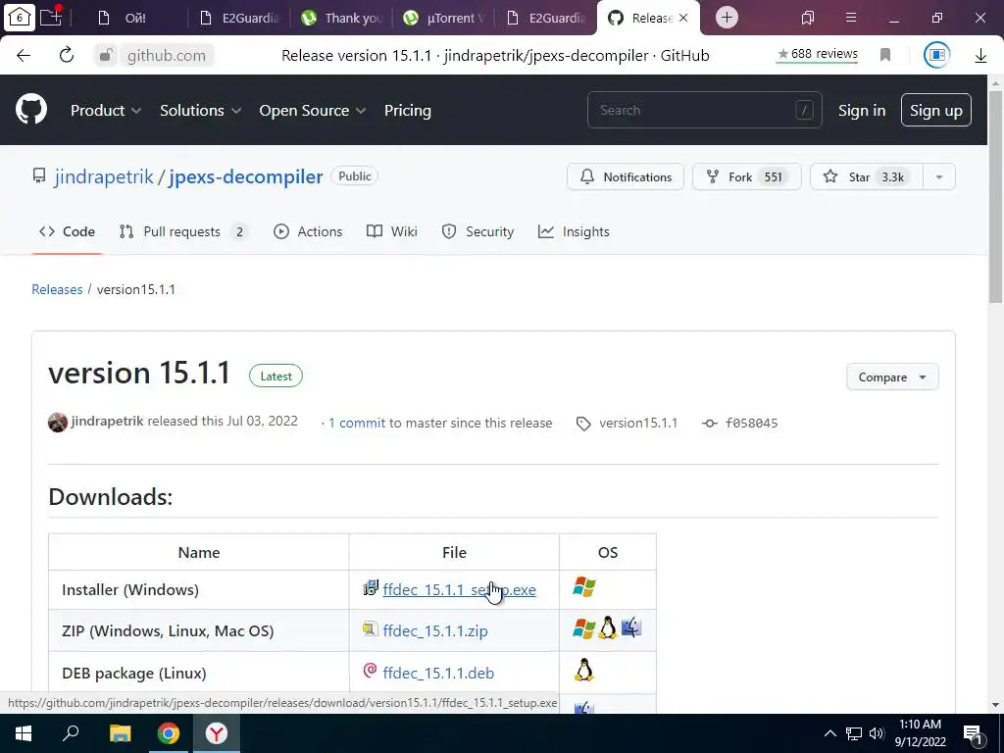Image resolution: width=1004 pixels, height=753 pixels.
Task: Open the jpexs-decompiler repository link
Action: 246,176
